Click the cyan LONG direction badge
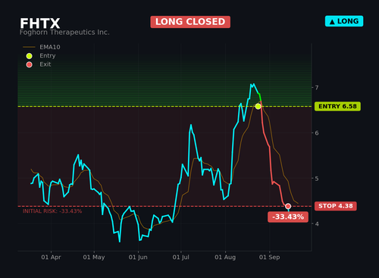The width and height of the screenshot is (379, 278). (x=344, y=21)
